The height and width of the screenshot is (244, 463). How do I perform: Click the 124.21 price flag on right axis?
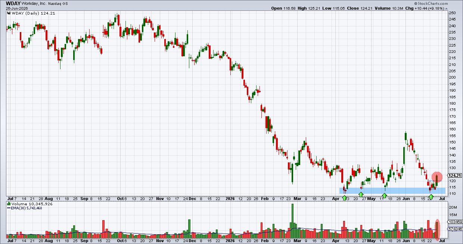(x=454, y=175)
